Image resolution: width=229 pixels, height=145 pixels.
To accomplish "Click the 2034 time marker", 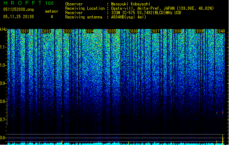I will pyautogui.click(x=90, y=31).
